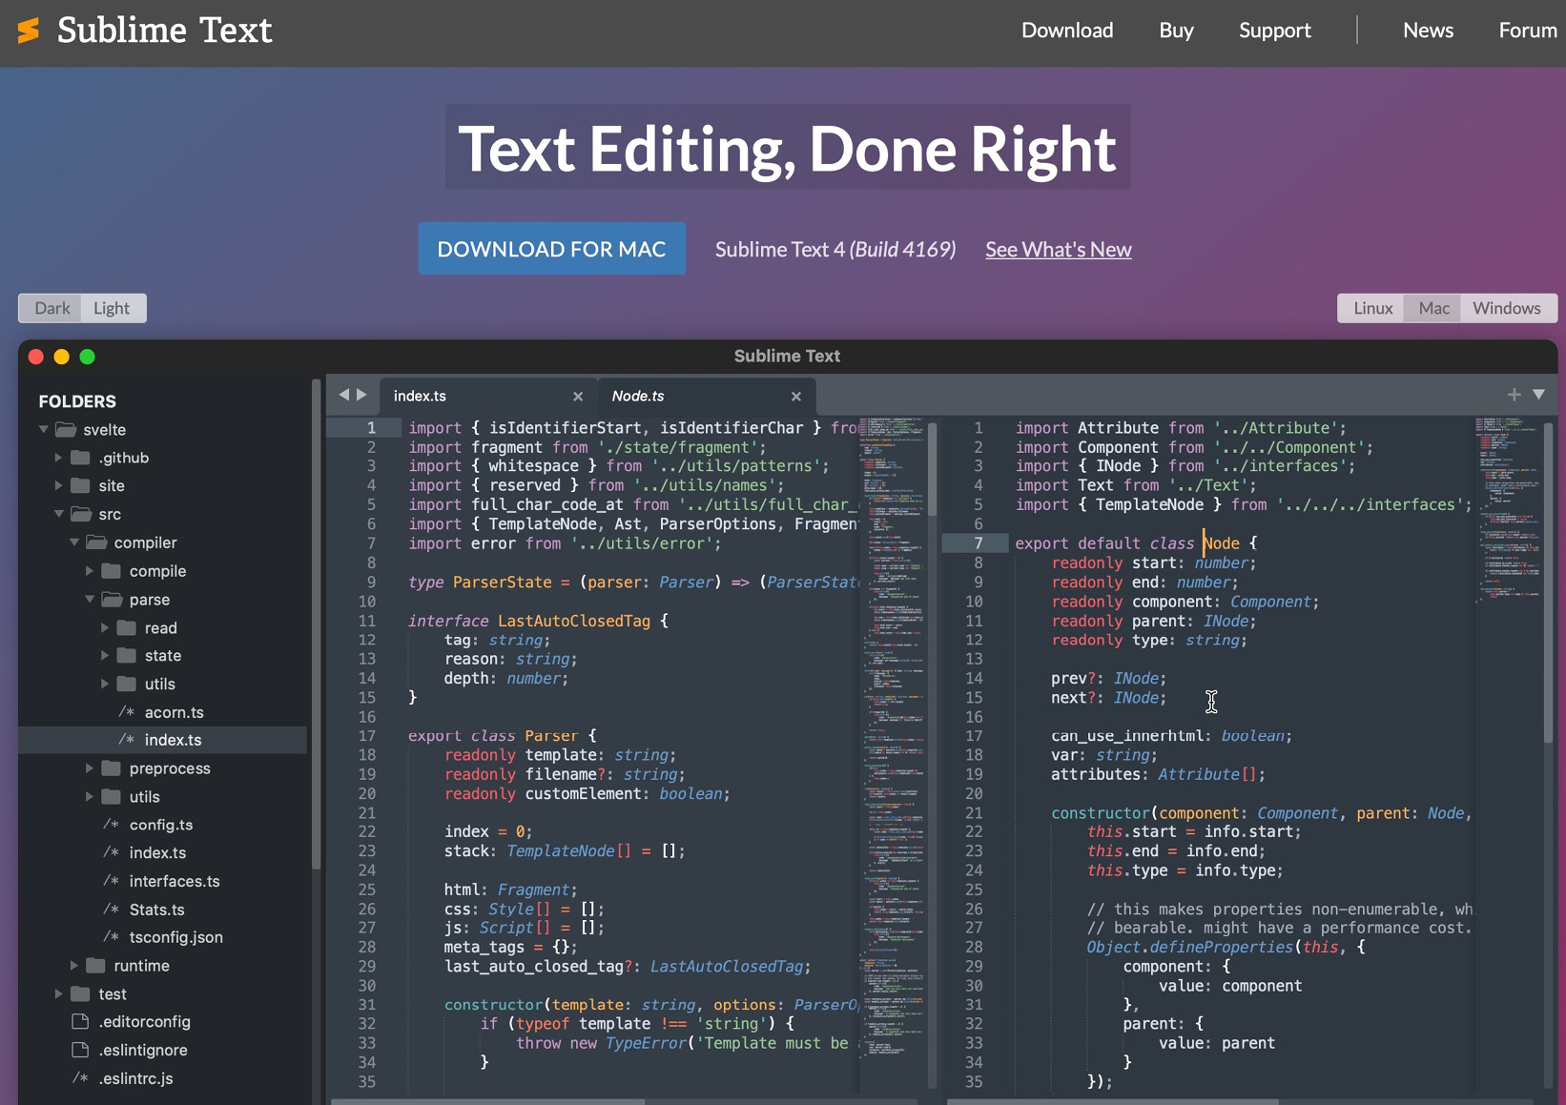Collapse the parse folder arrow
Viewport: 1566px width, 1105px height.
tap(90, 600)
